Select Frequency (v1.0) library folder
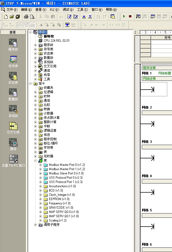 (60, 203)
